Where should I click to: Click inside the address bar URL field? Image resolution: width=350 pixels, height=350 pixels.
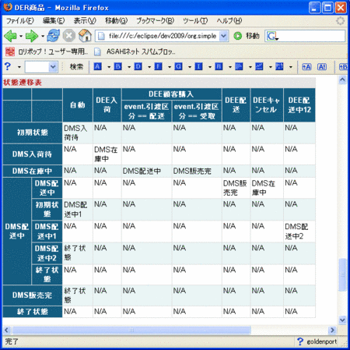pyautogui.click(x=162, y=36)
